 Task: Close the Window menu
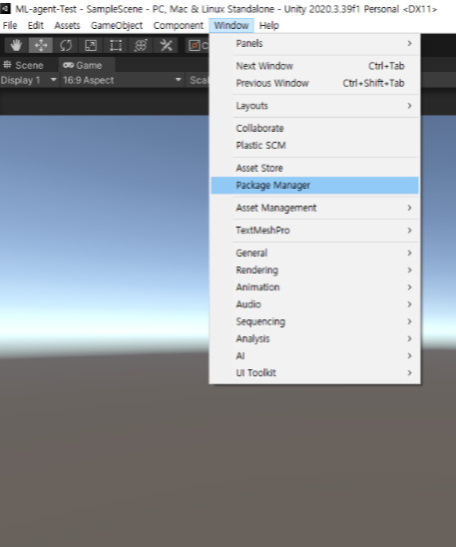pos(231,26)
